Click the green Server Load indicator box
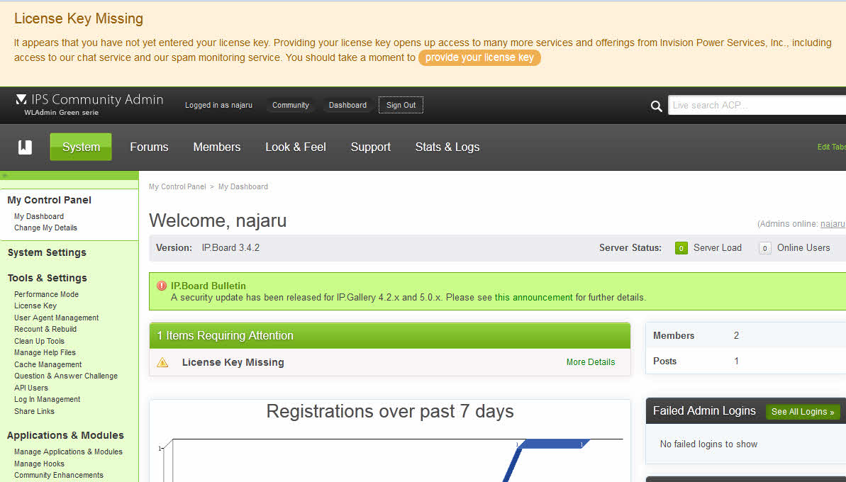The width and height of the screenshot is (846, 482). 681,248
